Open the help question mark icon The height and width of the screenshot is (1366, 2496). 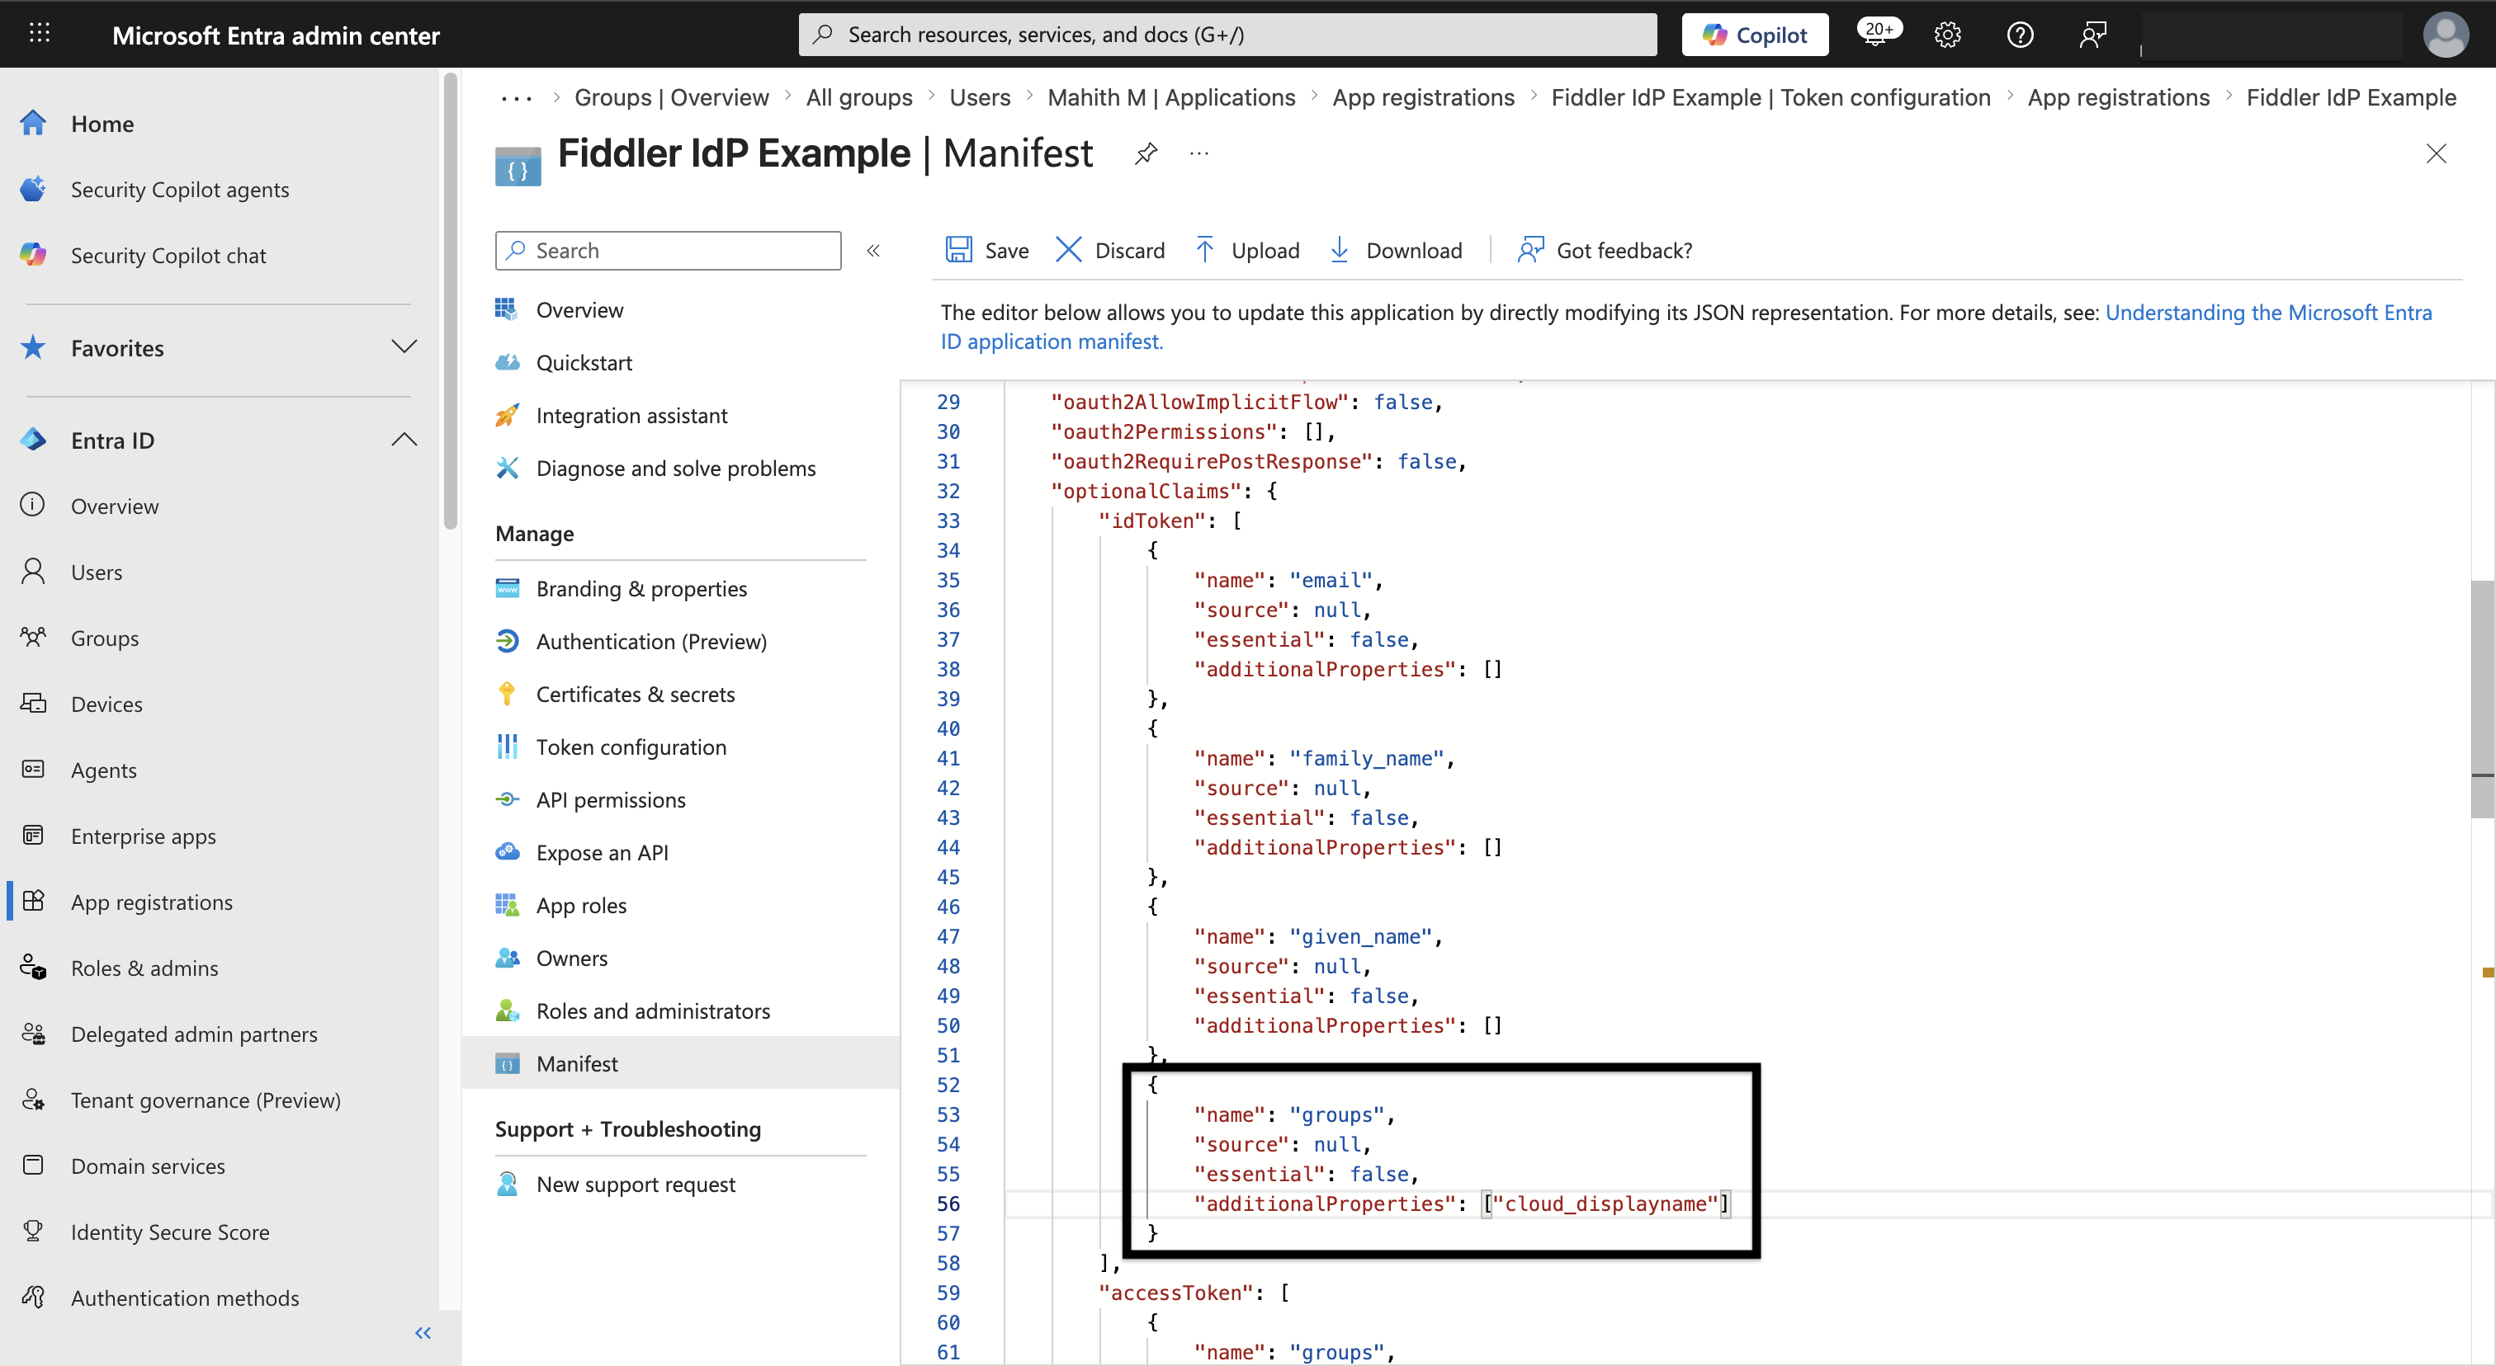(x=2021, y=35)
